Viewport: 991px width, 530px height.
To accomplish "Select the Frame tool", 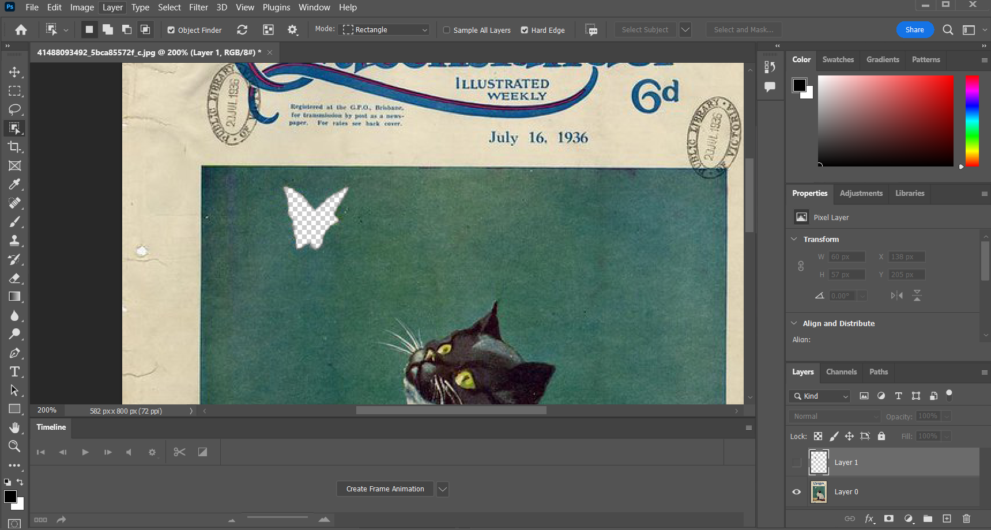I will (14, 166).
